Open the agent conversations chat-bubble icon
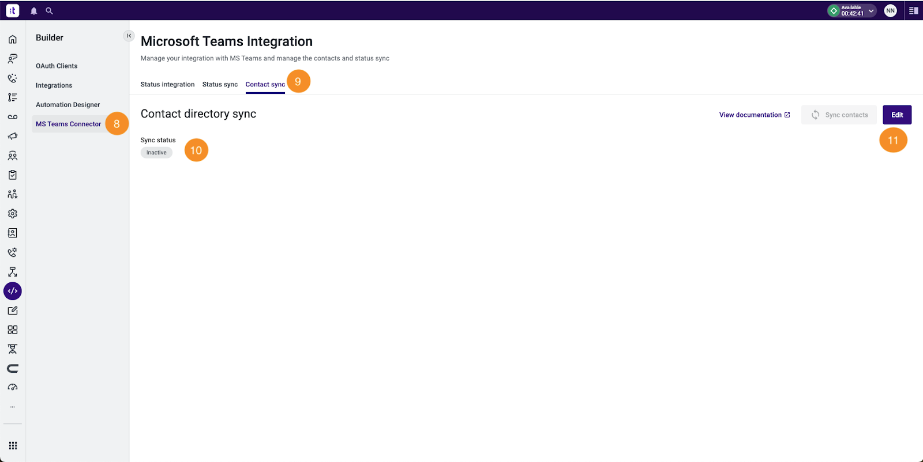This screenshot has width=923, height=462. [x=13, y=59]
